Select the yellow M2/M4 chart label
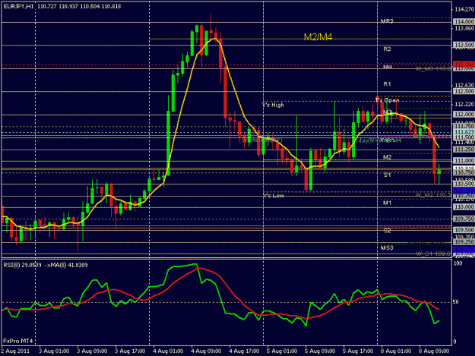 click(x=318, y=37)
